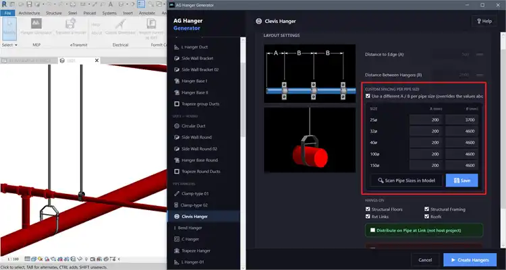506x270 pixels.
Task: Click Revit application logo button
Action: click(x=5, y=4)
